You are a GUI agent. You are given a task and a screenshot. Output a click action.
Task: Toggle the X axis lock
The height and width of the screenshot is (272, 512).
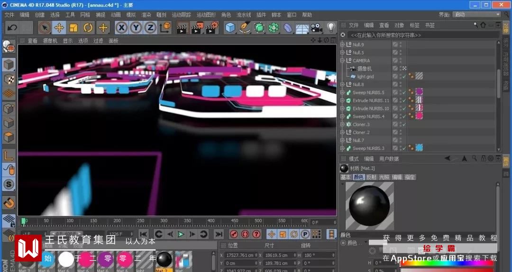click(121, 28)
